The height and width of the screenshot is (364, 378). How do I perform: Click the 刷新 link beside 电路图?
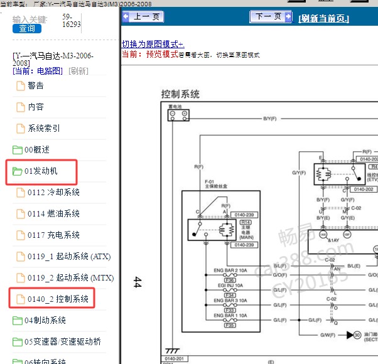[78, 71]
